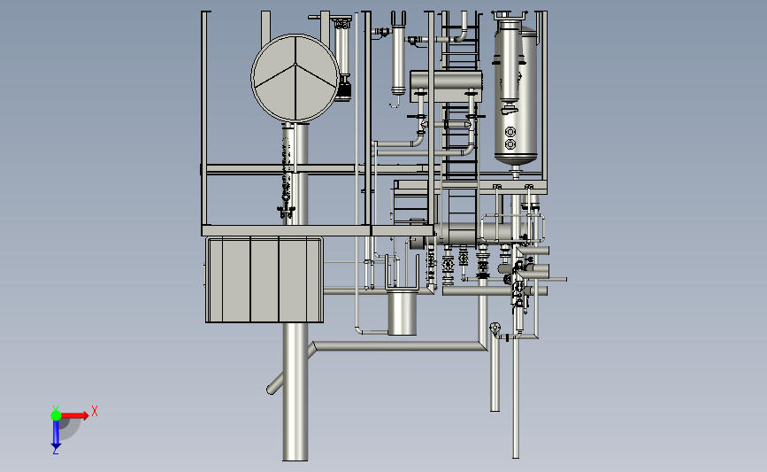This screenshot has height=472, width=767.
Task: Select the large circular three-spoke tank head
Action: pos(295,78)
